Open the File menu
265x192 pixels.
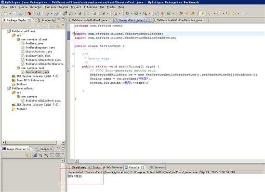[x=4, y=7]
